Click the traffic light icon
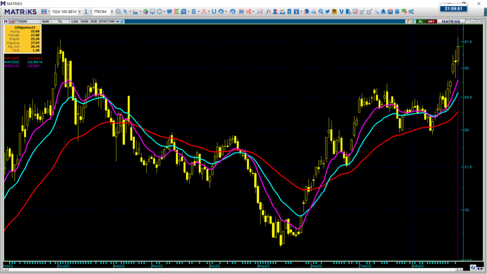Image resolution: width=487 pixels, height=274 pixels. [289, 11]
